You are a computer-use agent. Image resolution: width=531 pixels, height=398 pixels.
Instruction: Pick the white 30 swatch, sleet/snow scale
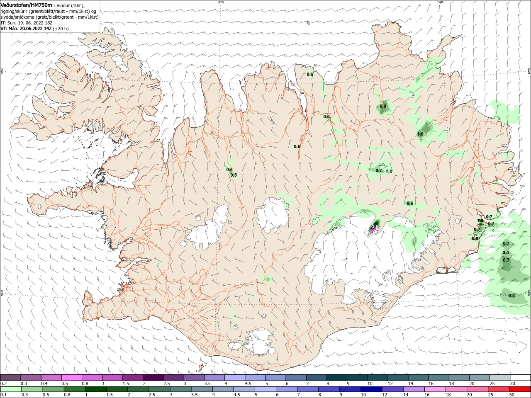[x=520, y=378]
